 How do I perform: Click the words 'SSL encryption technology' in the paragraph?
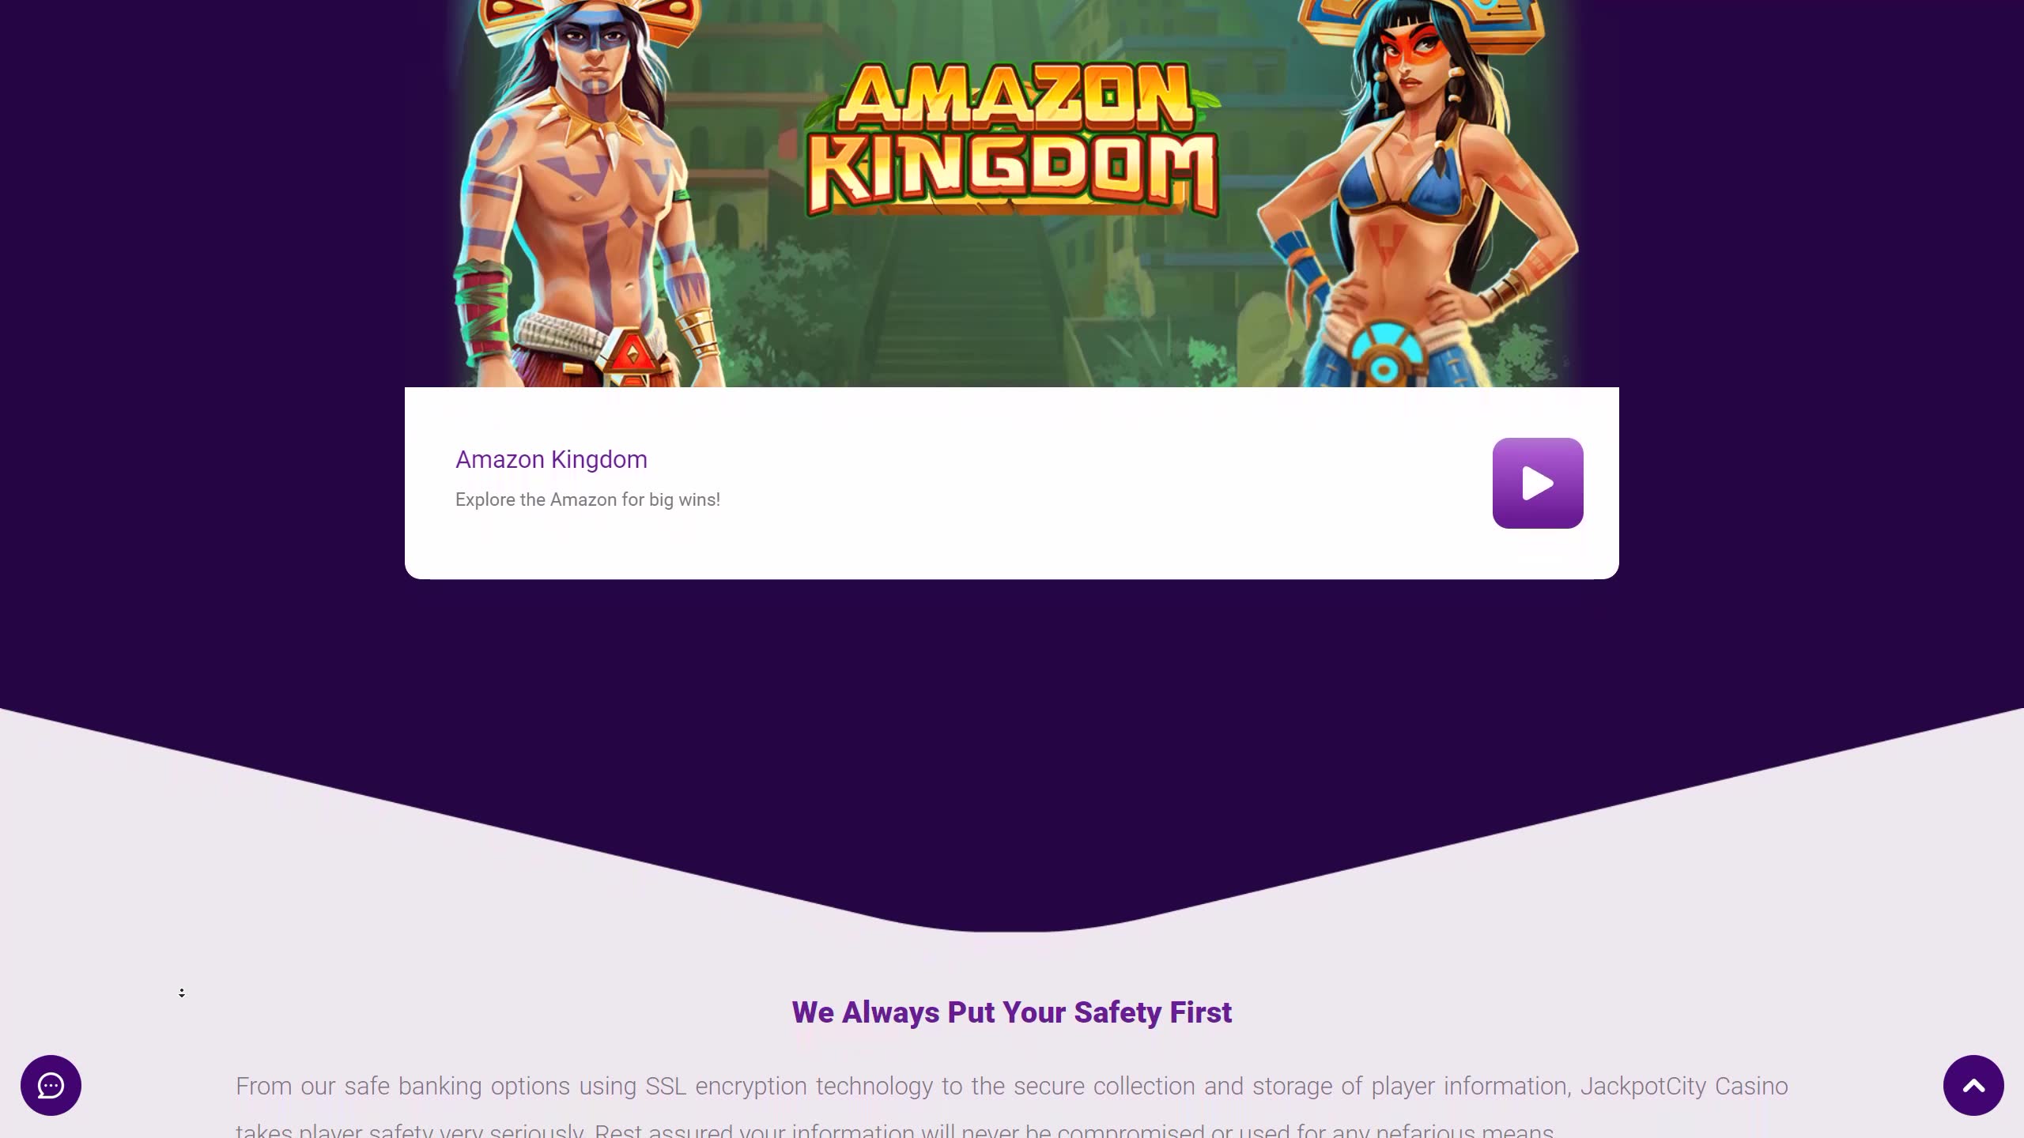(x=789, y=1086)
